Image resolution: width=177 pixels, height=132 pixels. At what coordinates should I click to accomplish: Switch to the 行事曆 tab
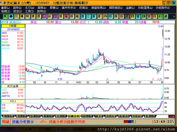99,116
